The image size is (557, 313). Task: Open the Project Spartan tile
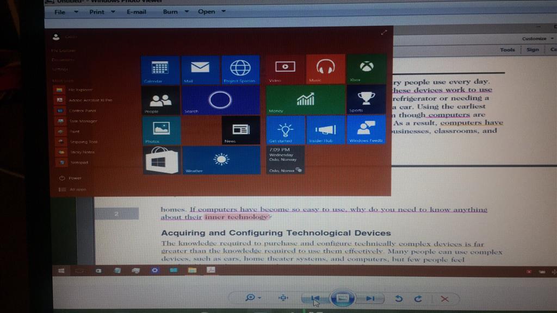pos(240,70)
